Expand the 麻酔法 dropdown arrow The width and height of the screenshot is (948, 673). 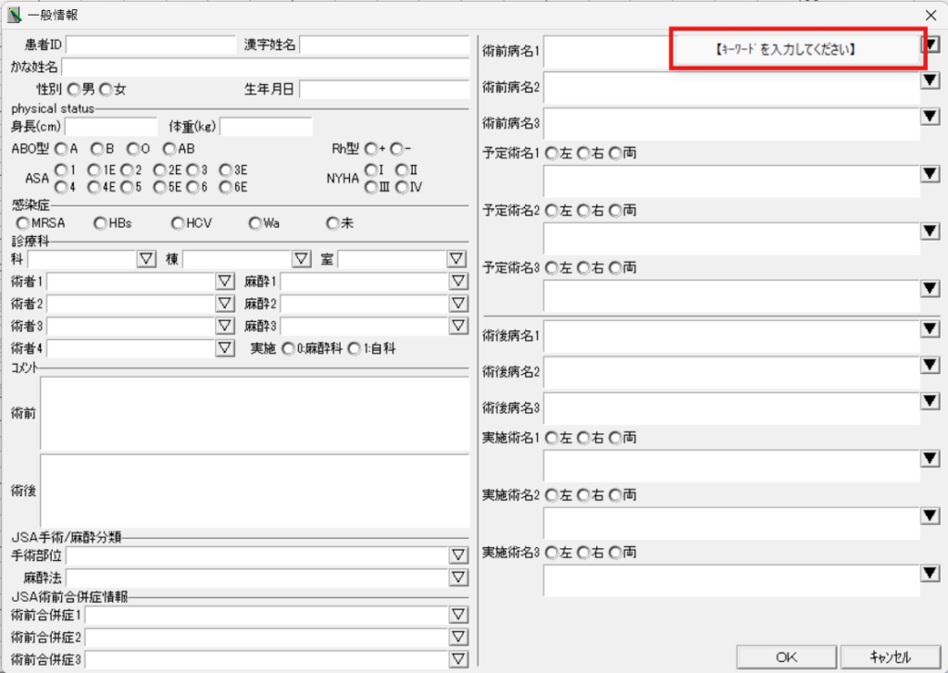pos(457,578)
